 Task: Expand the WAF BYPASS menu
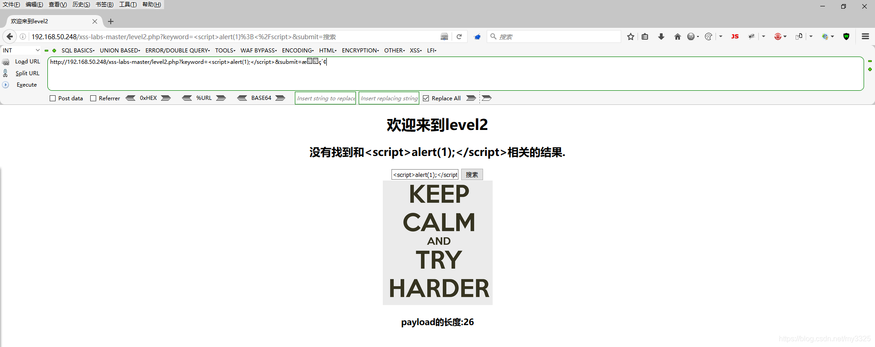[x=259, y=51]
